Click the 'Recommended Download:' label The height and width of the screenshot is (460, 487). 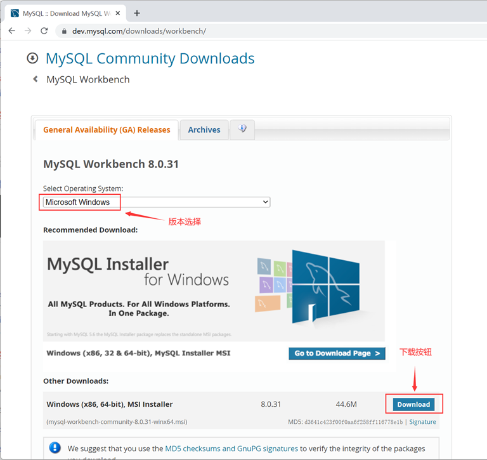point(91,230)
